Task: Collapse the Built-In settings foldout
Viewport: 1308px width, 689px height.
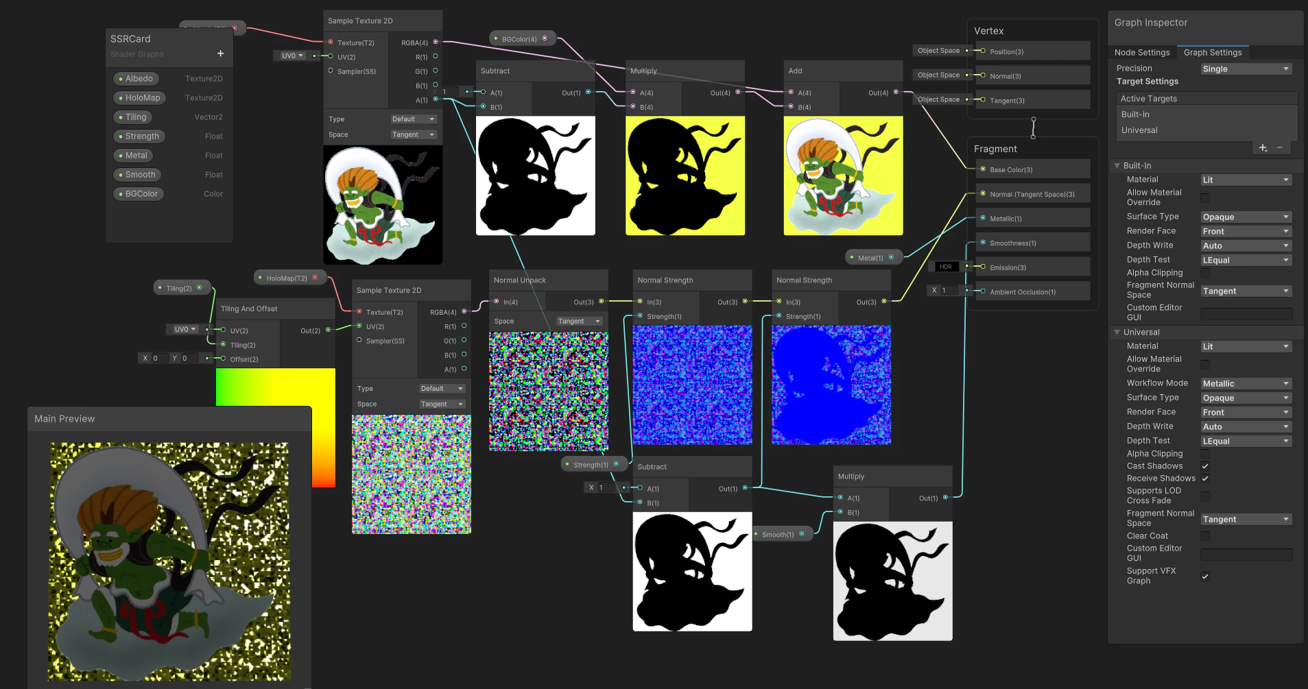Action: pyautogui.click(x=1117, y=166)
